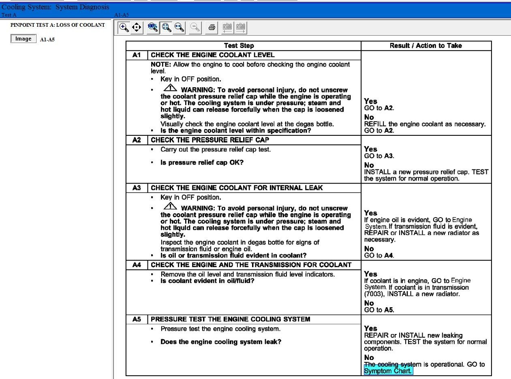Viewport: 511px width, 379px height.
Task: Click the warning triangle in step A3
Action: 170,206
